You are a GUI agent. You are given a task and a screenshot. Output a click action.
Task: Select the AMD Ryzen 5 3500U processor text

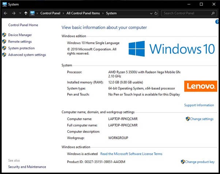pos(144,74)
